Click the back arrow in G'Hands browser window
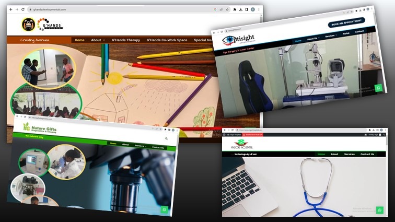Image resolution: width=395 pixels, height=222 pixels. coord(11,9)
